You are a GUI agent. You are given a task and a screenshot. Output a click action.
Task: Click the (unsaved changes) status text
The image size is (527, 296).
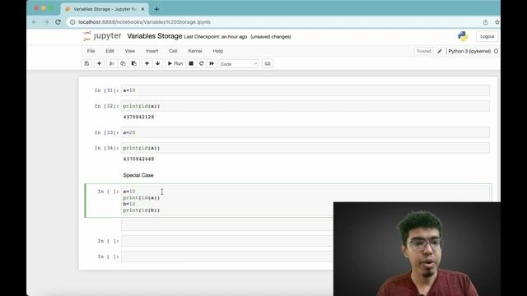(271, 36)
